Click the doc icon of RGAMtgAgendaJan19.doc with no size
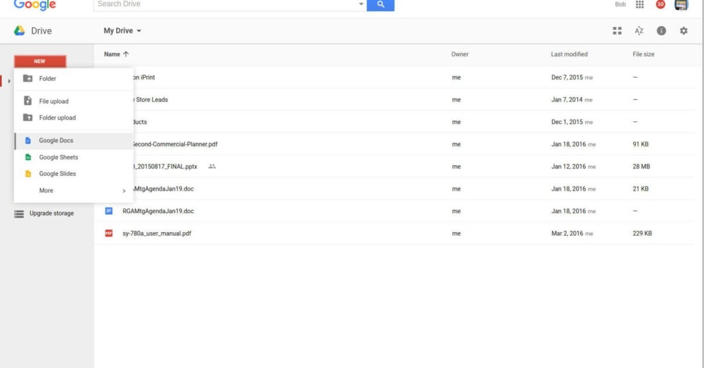Viewport: 704px width, 368px height. click(x=109, y=211)
